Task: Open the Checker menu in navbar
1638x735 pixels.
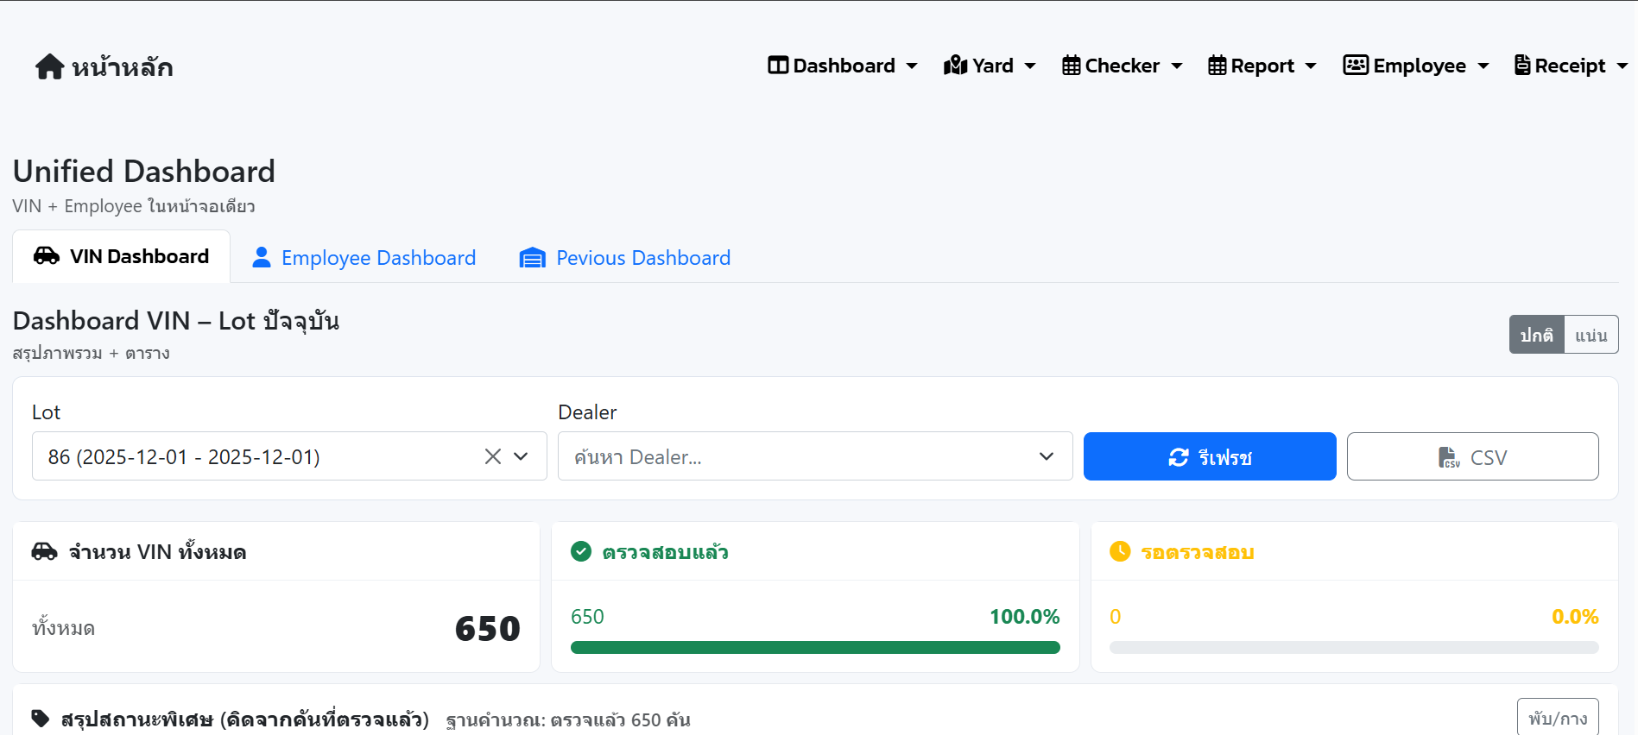Action: tap(1122, 66)
